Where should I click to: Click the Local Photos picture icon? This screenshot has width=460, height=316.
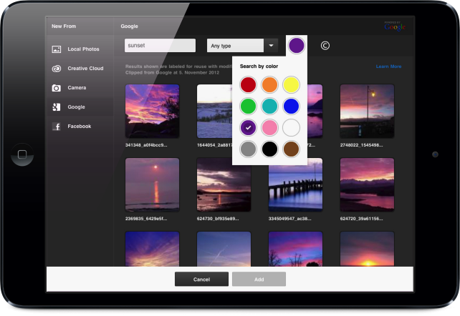pos(57,49)
